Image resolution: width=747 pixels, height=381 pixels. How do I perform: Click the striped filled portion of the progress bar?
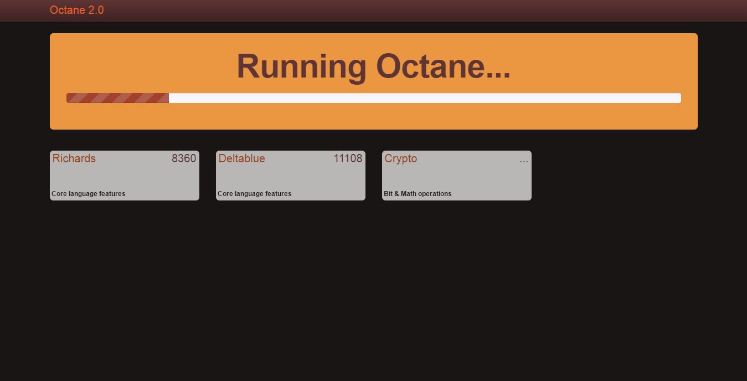pyautogui.click(x=116, y=97)
